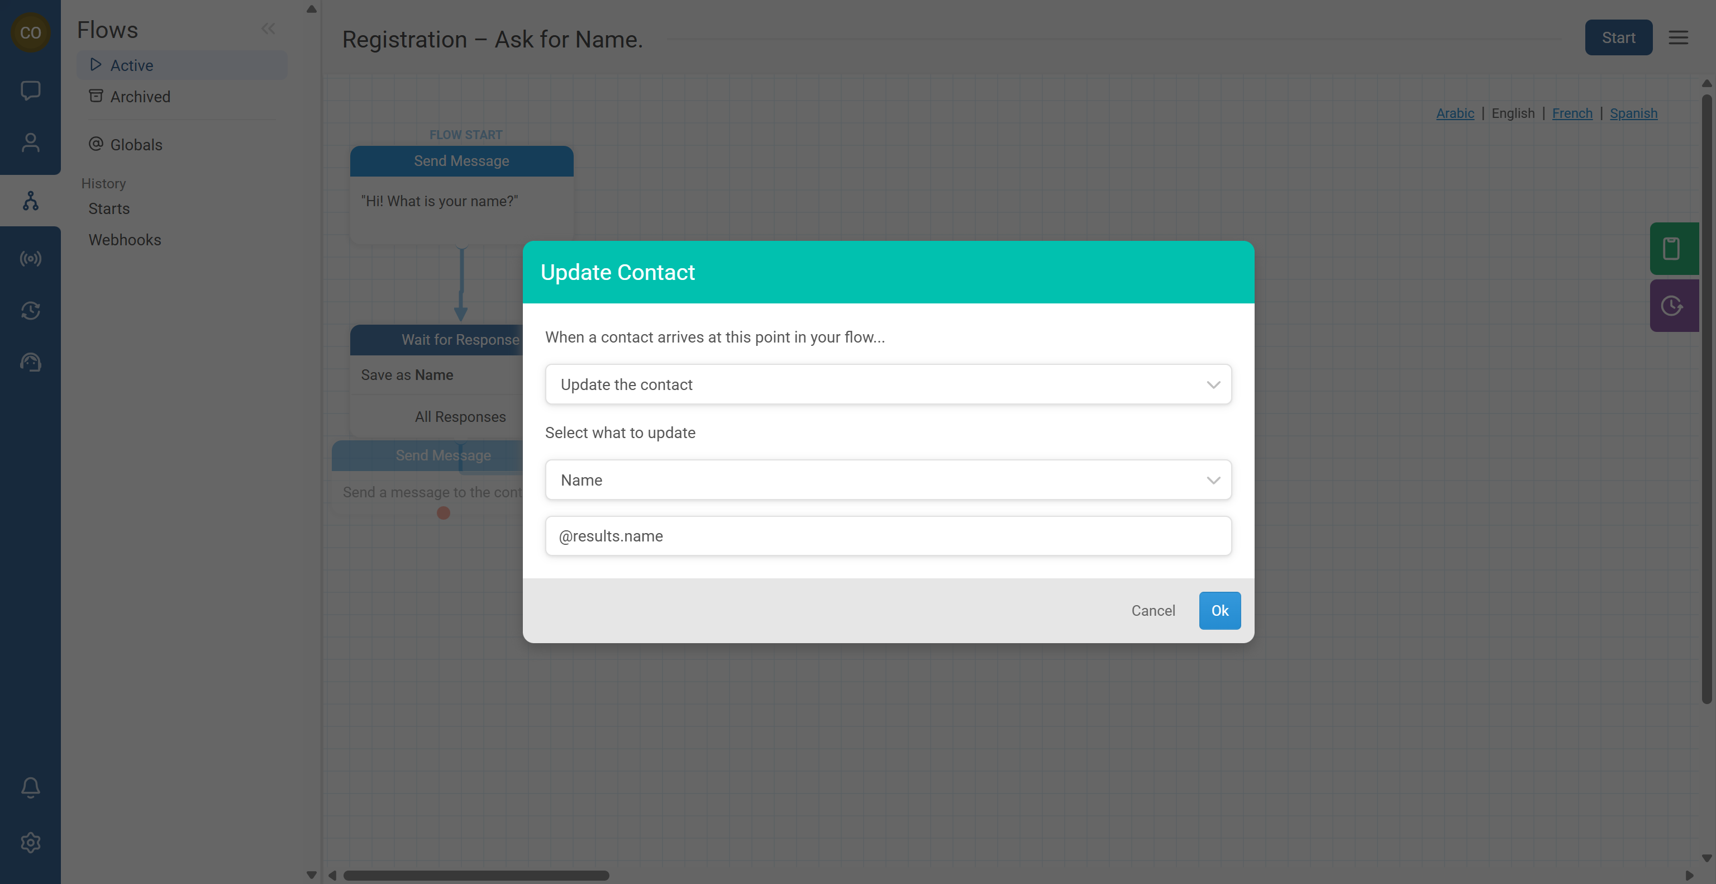Open the contacts person icon
This screenshot has height=884, width=1716.
point(30,142)
